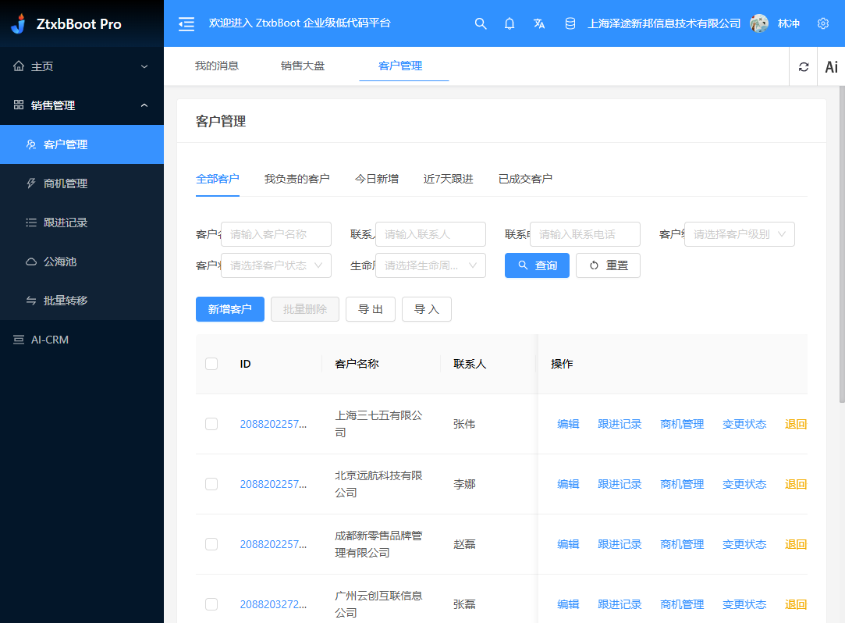The width and height of the screenshot is (845, 623).
Task: Click the 联系人 column header
Action: (x=470, y=364)
